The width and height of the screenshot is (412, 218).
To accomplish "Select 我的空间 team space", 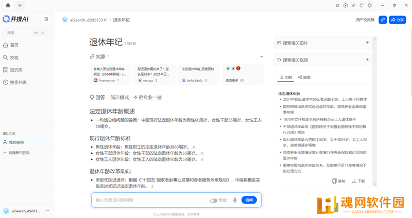I will (27, 142).
